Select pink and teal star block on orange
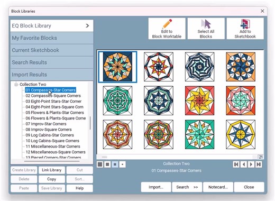 point(241,100)
